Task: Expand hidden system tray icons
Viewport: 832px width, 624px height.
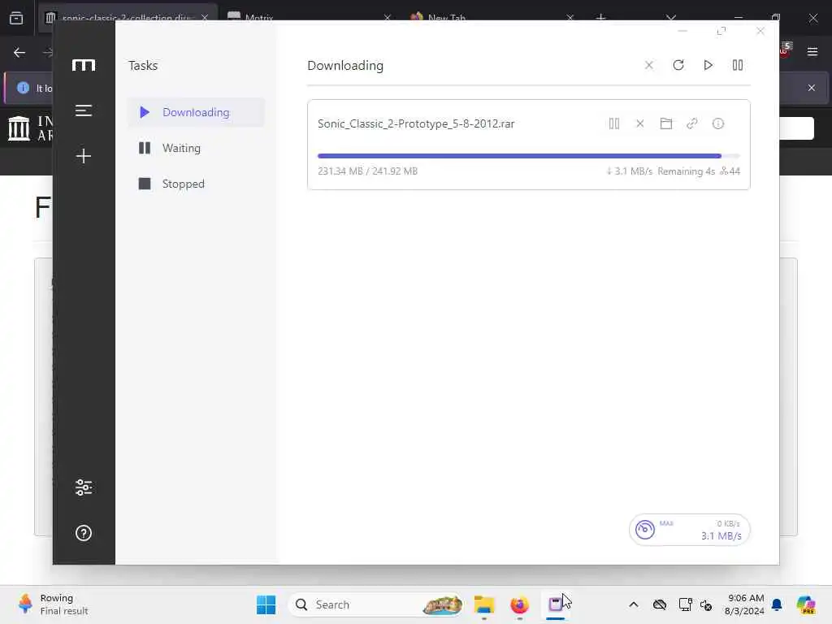Action: [634, 604]
